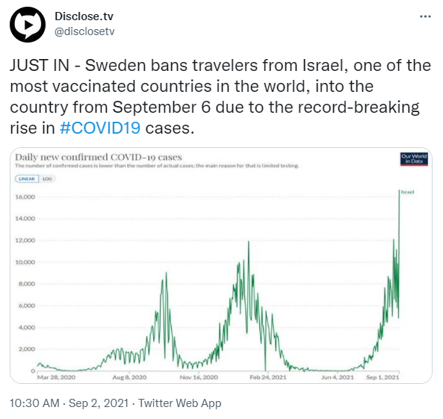The height and width of the screenshot is (419, 443).
Task: Click the Feb 24, 2021 axis date label
Action: [268, 377]
